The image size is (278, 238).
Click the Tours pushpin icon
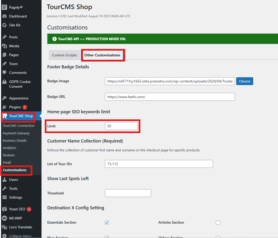click(x=4, y=64)
